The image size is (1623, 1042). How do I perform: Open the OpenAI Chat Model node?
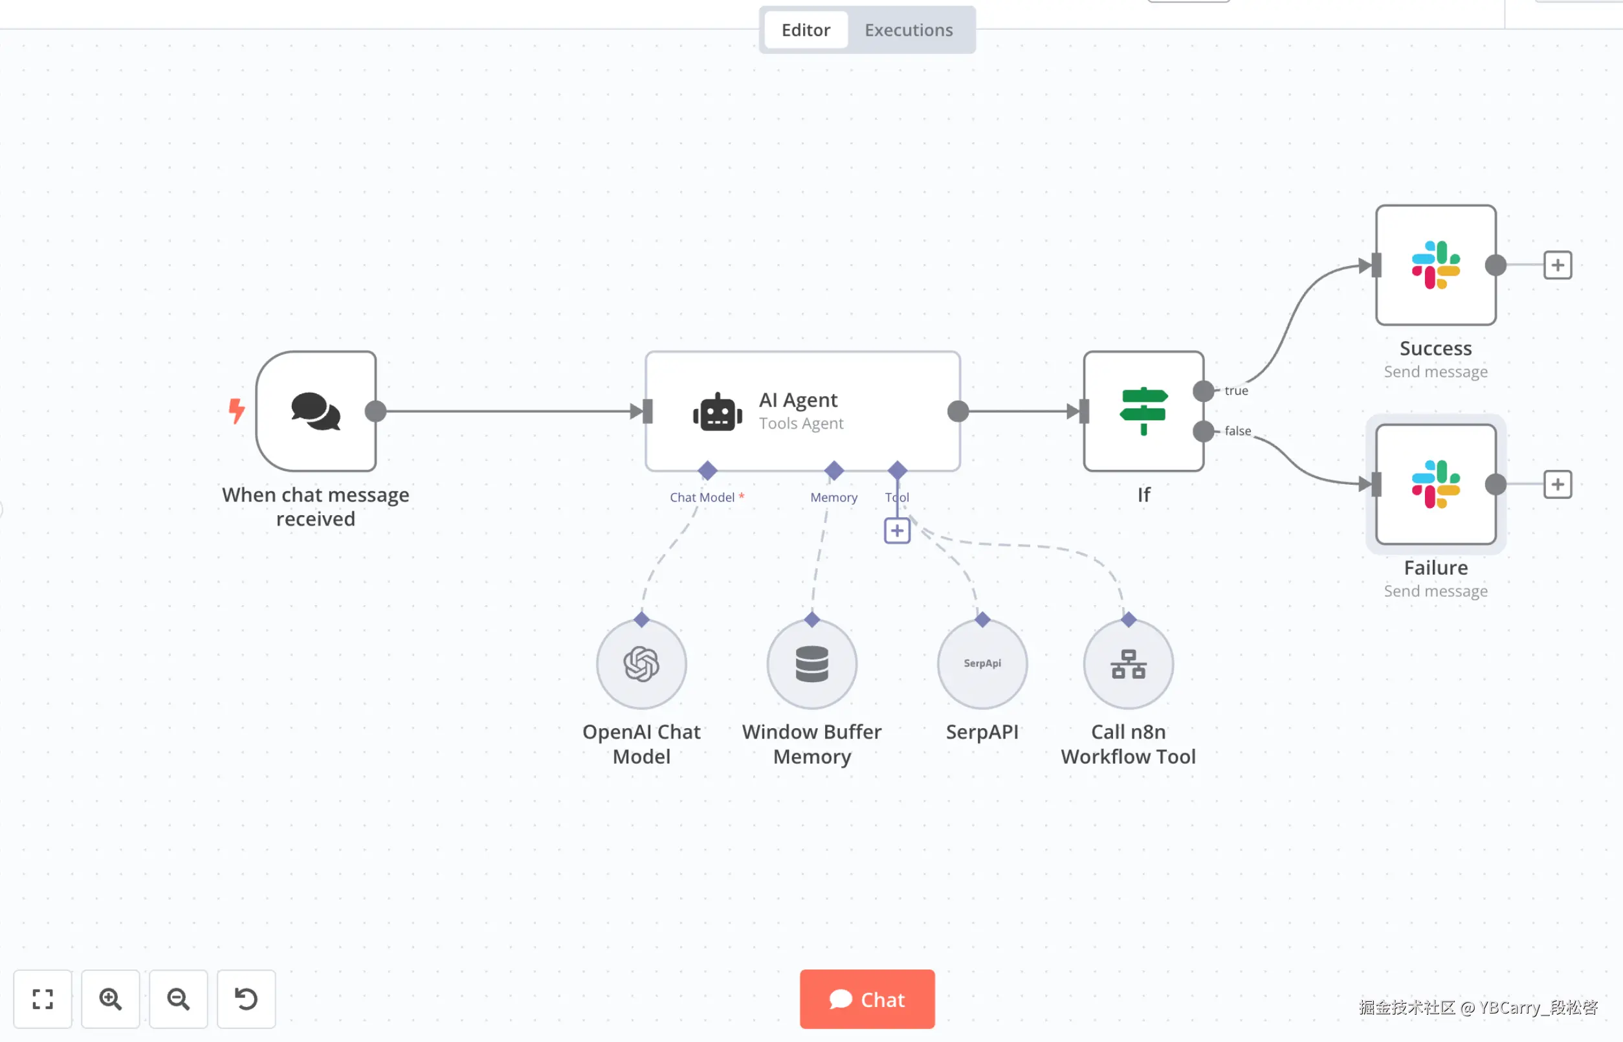click(x=641, y=664)
